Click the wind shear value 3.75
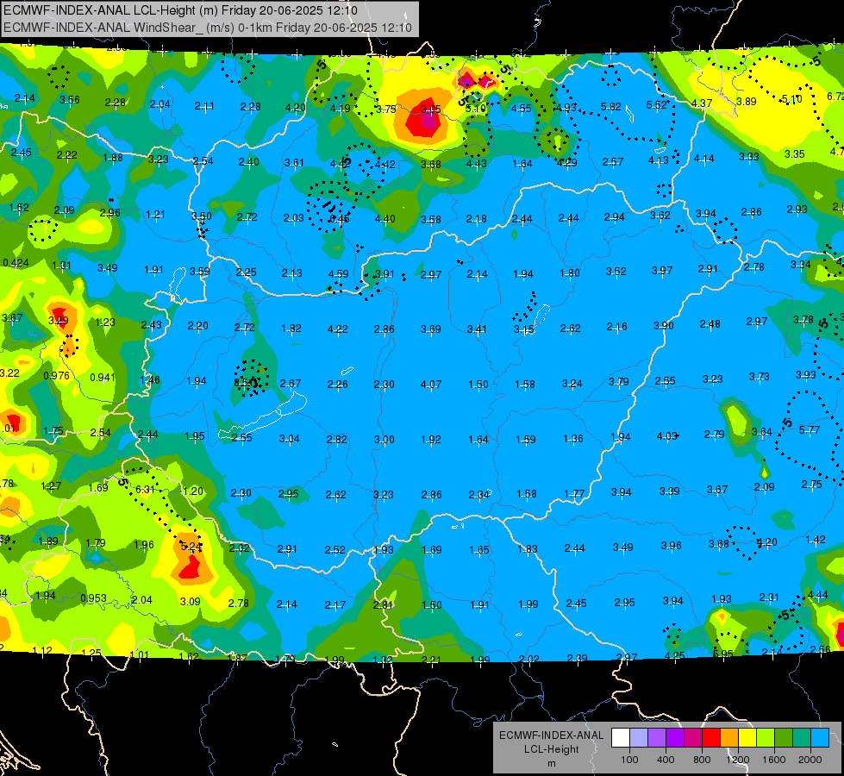The image size is (844, 776). click(x=386, y=110)
